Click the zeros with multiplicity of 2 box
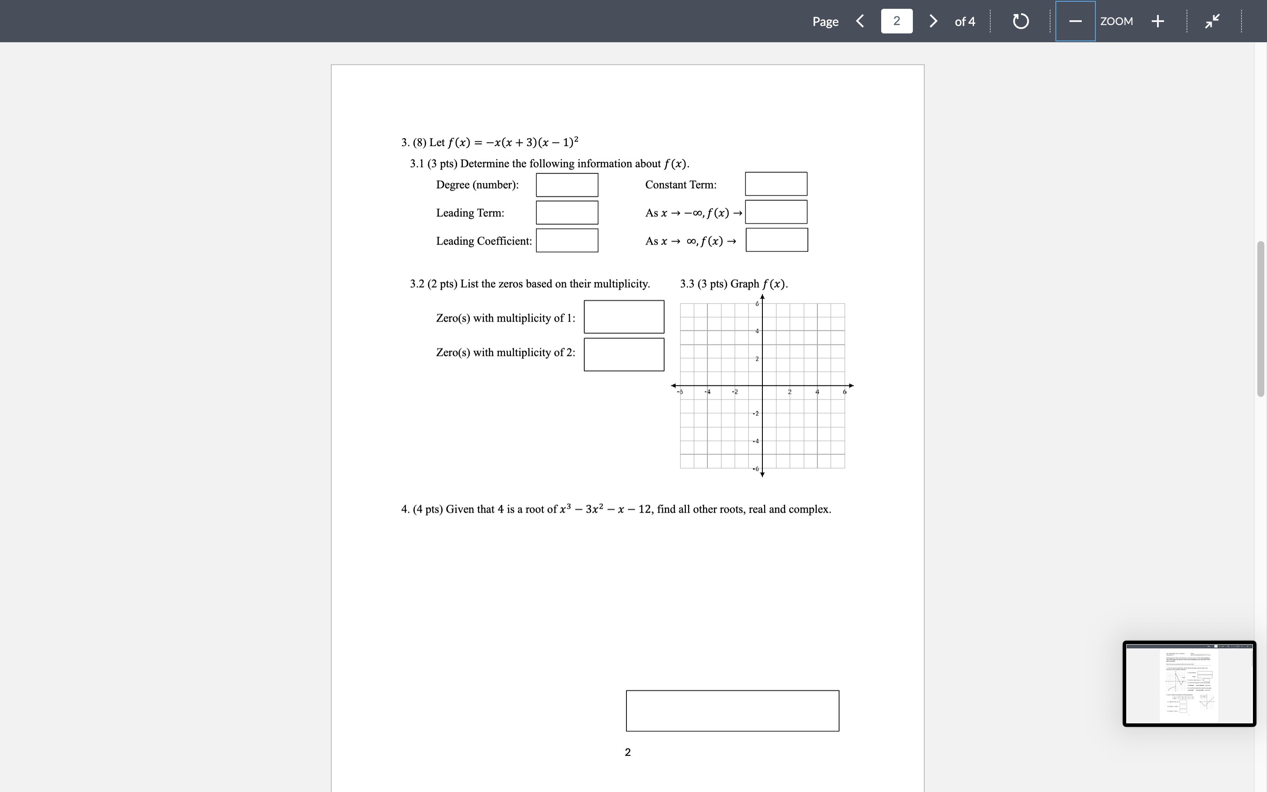This screenshot has height=792, width=1267. [x=623, y=354]
